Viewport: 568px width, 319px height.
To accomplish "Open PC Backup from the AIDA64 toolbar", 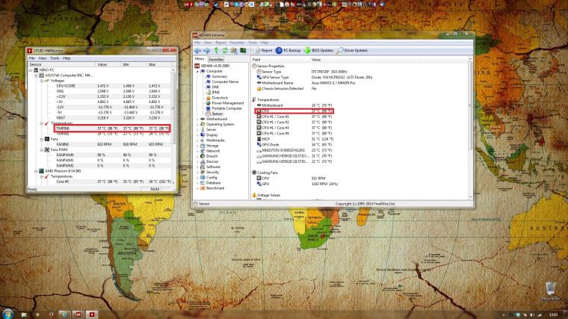I will 288,50.
